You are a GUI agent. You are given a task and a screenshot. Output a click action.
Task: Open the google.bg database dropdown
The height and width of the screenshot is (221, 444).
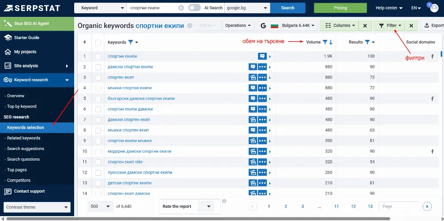pos(247,8)
